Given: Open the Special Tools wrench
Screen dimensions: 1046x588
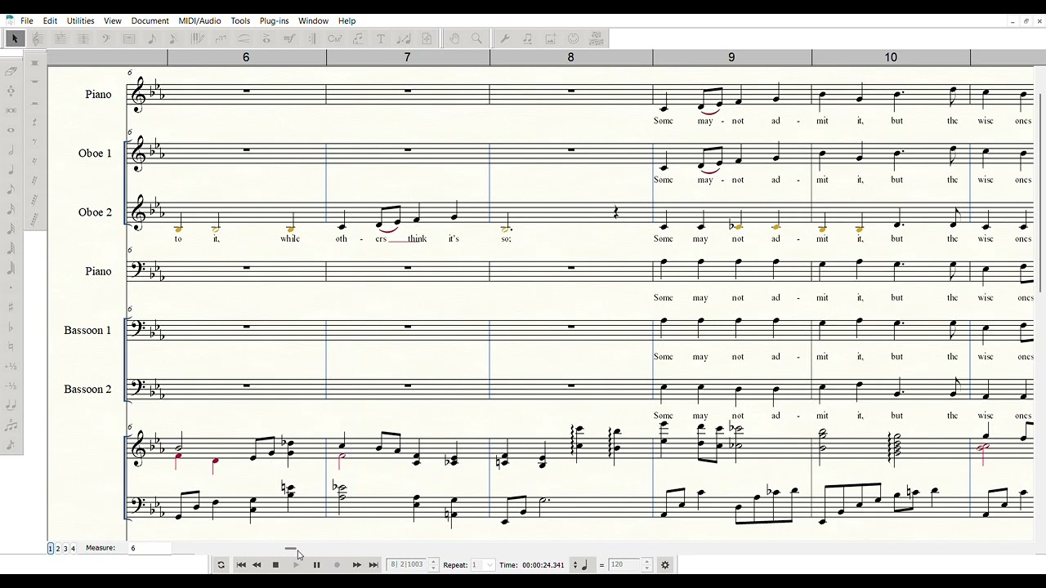Looking at the screenshot, I should (504, 38).
